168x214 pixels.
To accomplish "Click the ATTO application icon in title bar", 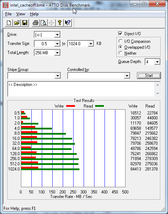I will pyautogui.click(x=6, y=5).
